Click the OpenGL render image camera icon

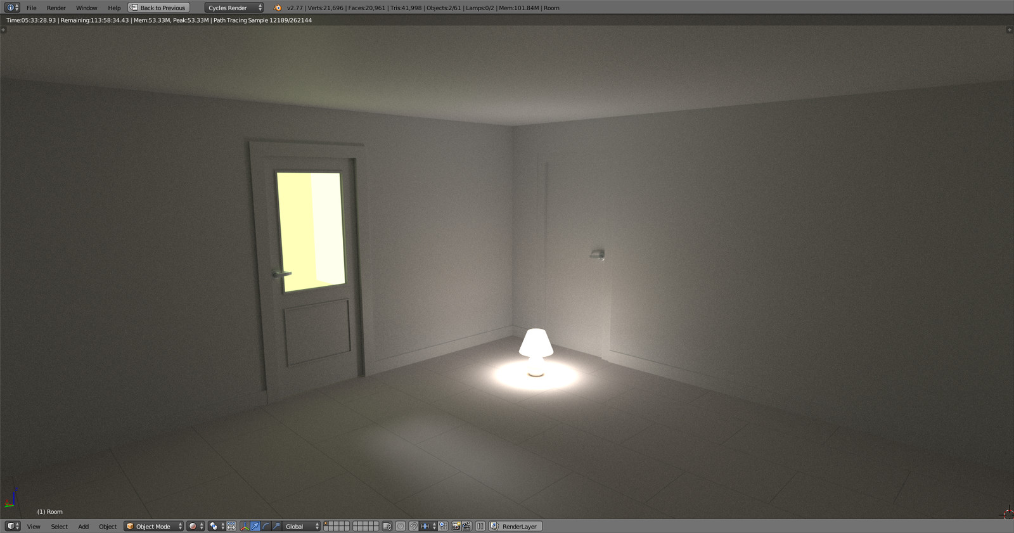click(x=456, y=526)
